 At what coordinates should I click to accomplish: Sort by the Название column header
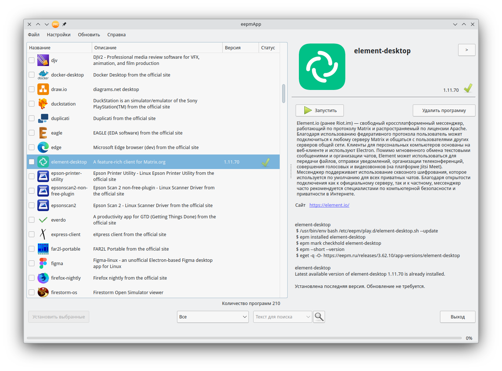pos(59,48)
